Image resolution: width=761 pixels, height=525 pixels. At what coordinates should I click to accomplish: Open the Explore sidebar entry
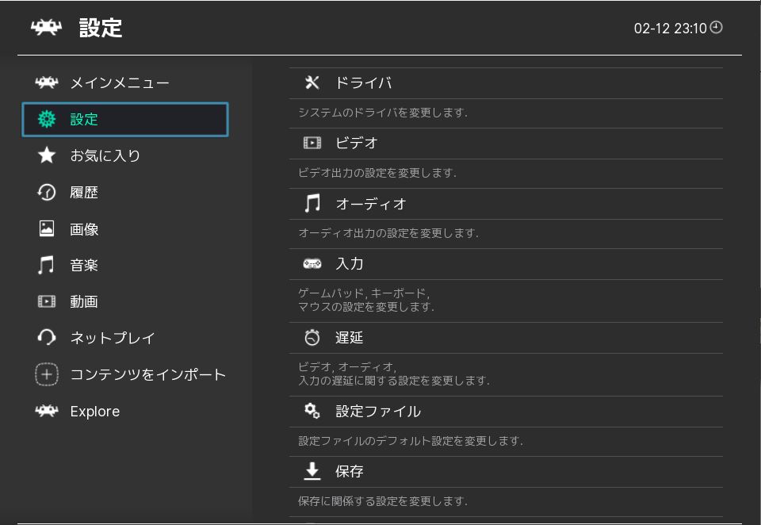[x=94, y=412]
